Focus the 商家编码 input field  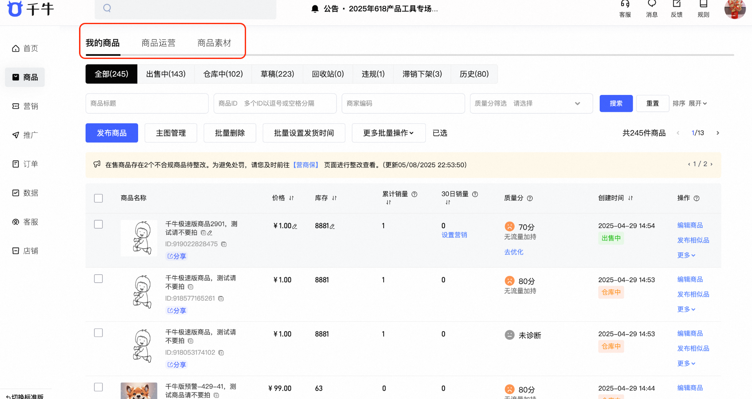click(x=403, y=103)
